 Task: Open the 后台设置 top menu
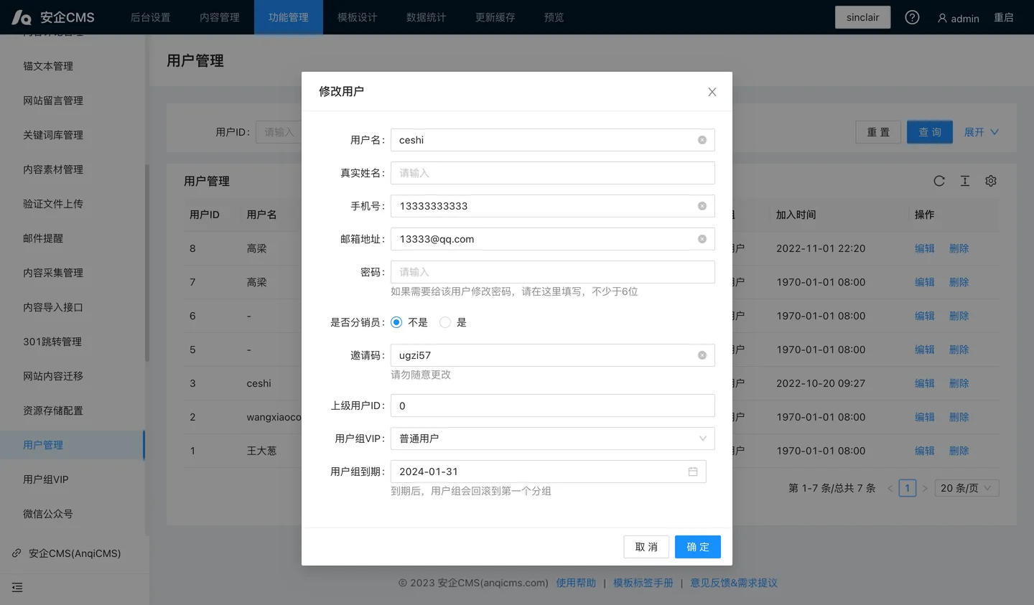[151, 17]
